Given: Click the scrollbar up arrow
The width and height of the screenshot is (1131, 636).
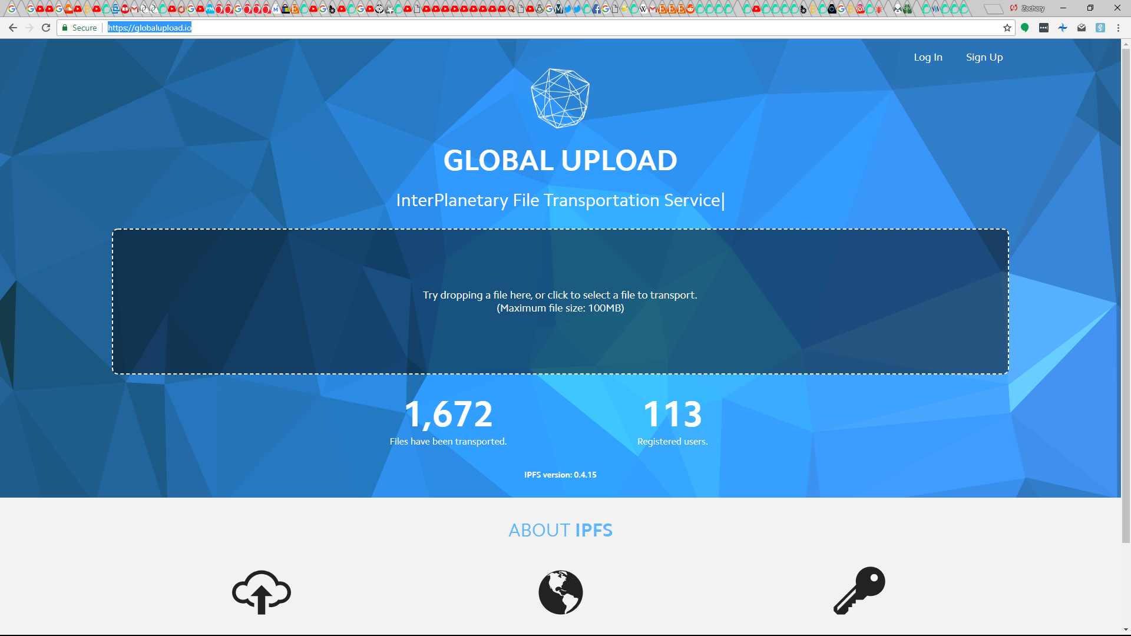Looking at the screenshot, I should 1126,44.
